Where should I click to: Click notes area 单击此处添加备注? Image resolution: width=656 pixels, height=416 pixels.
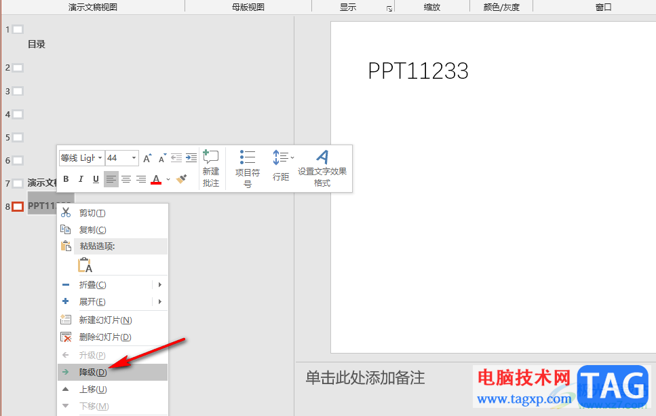coord(365,378)
